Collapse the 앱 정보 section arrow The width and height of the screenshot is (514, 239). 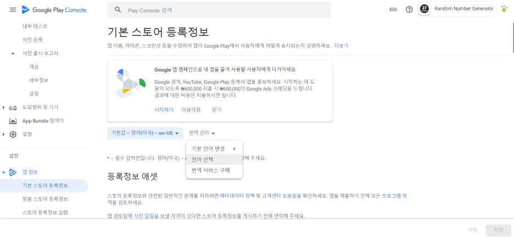[4, 172]
